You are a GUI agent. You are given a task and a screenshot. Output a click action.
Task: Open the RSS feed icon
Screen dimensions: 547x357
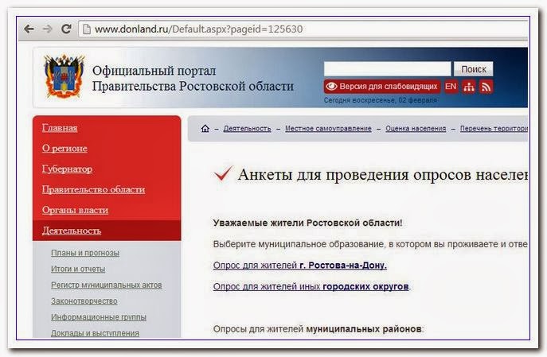pos(486,87)
